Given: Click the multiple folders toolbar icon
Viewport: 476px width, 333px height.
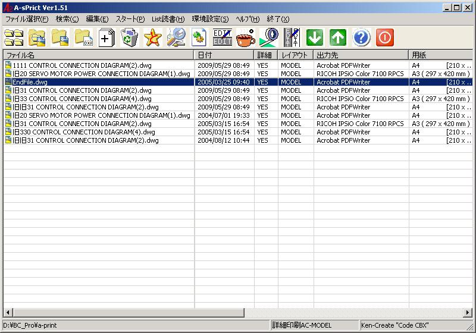Looking at the screenshot, I should tap(14, 38).
